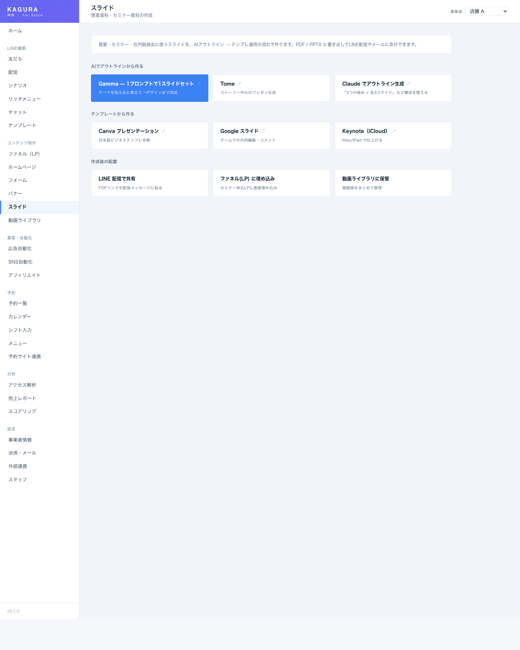The height and width of the screenshot is (650, 520).
Task: Click the external arrow beside Google スライド
Action: 263,131
